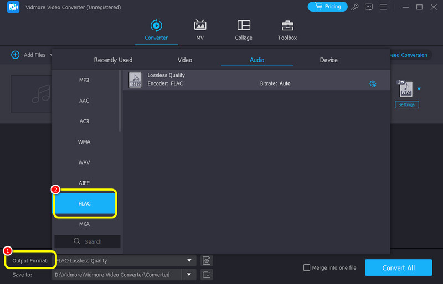The width and height of the screenshot is (443, 284).
Task: Switch to the Device tab
Action: [x=328, y=60]
